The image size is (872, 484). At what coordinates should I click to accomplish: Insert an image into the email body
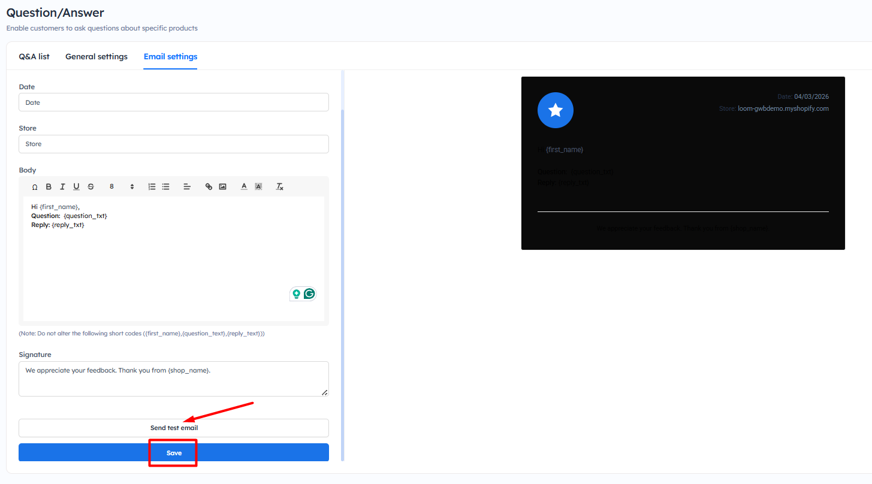(x=222, y=187)
